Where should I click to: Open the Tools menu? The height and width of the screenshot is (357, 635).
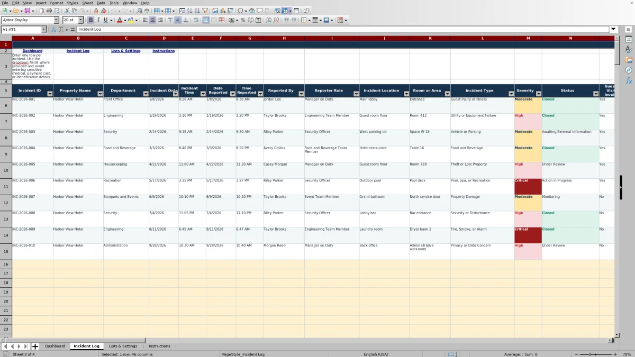click(x=114, y=3)
